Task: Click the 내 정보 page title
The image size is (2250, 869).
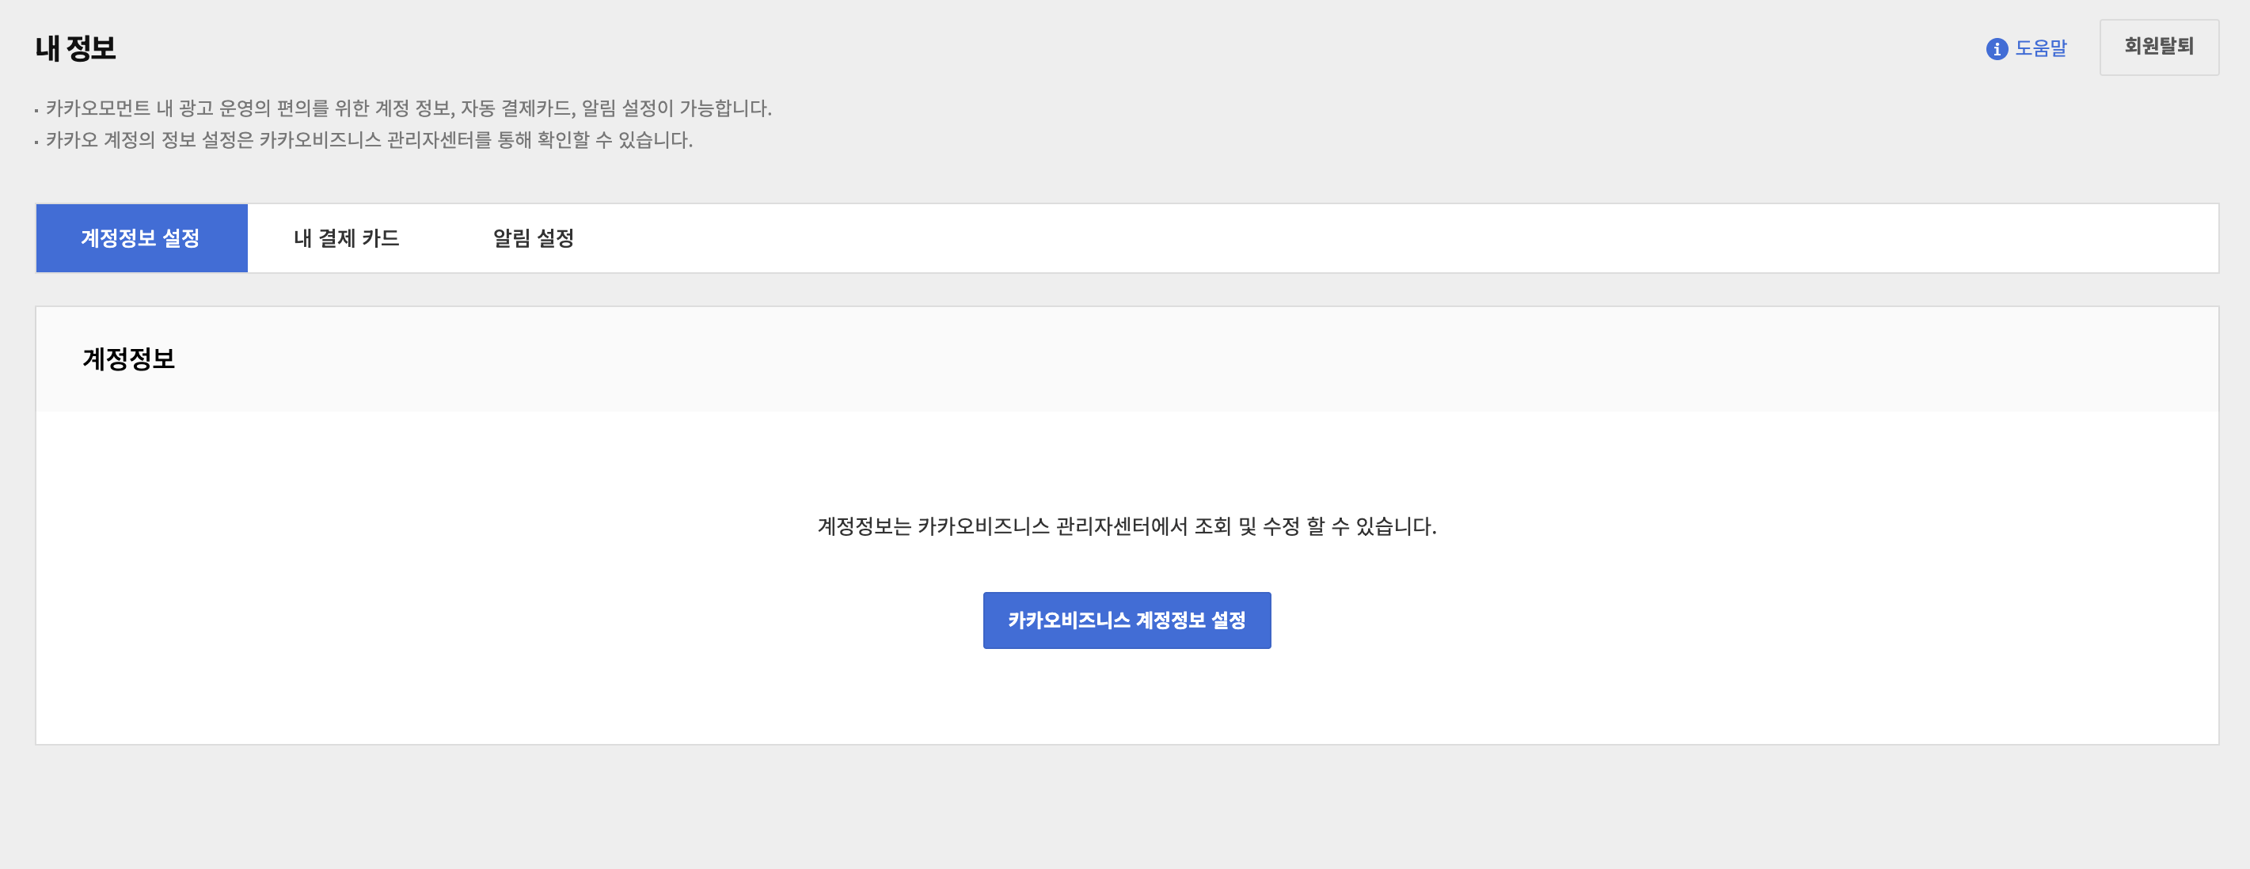Action: [75, 48]
